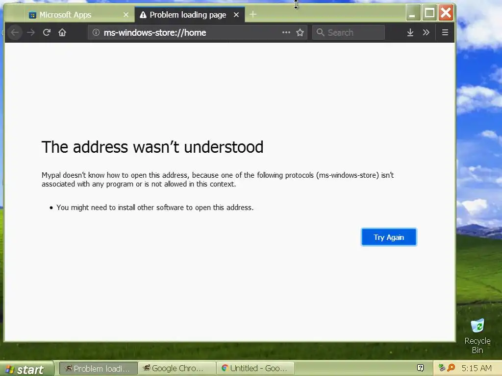Click the forward navigation arrow
502x376 pixels.
[x=31, y=32]
